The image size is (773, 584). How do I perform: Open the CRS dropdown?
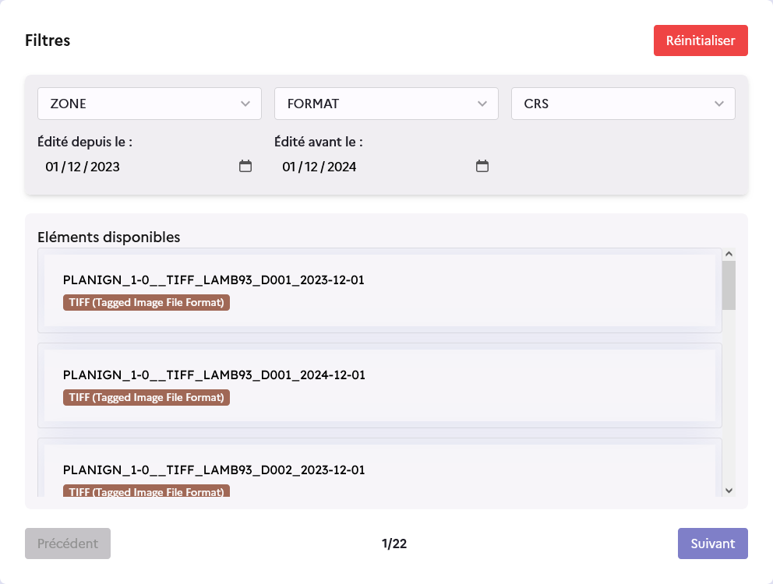pos(623,104)
